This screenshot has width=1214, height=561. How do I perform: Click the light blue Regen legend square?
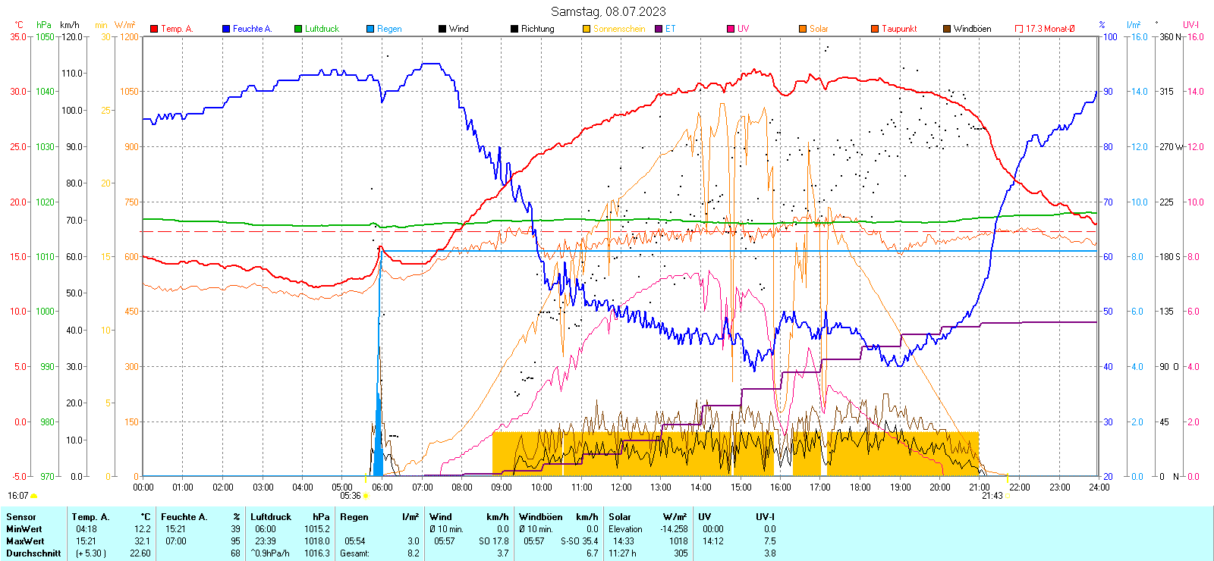(370, 29)
